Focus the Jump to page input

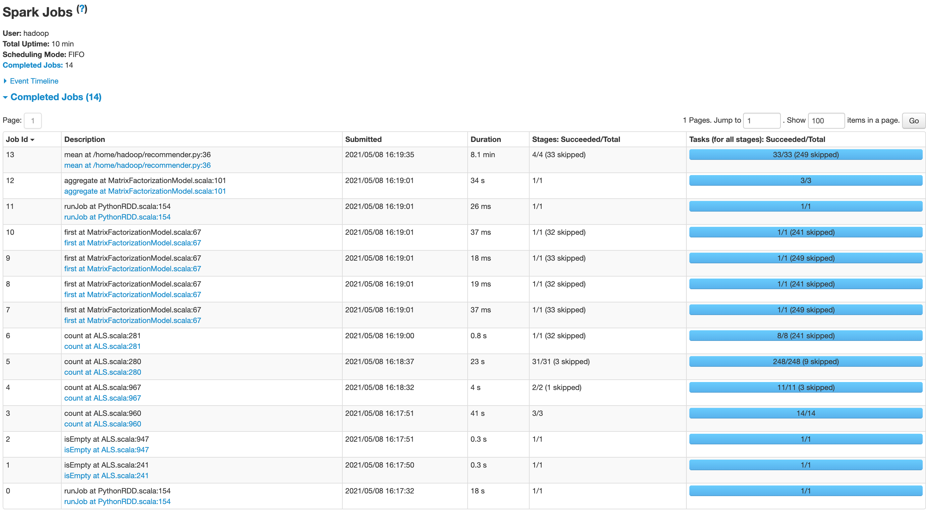click(x=761, y=121)
